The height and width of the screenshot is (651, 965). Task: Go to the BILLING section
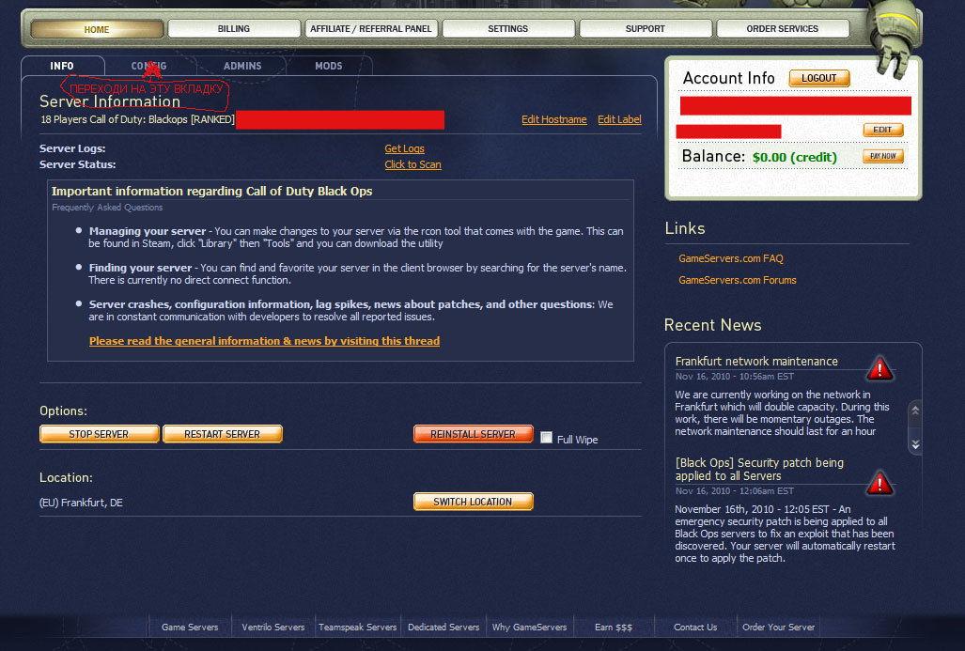coord(234,29)
